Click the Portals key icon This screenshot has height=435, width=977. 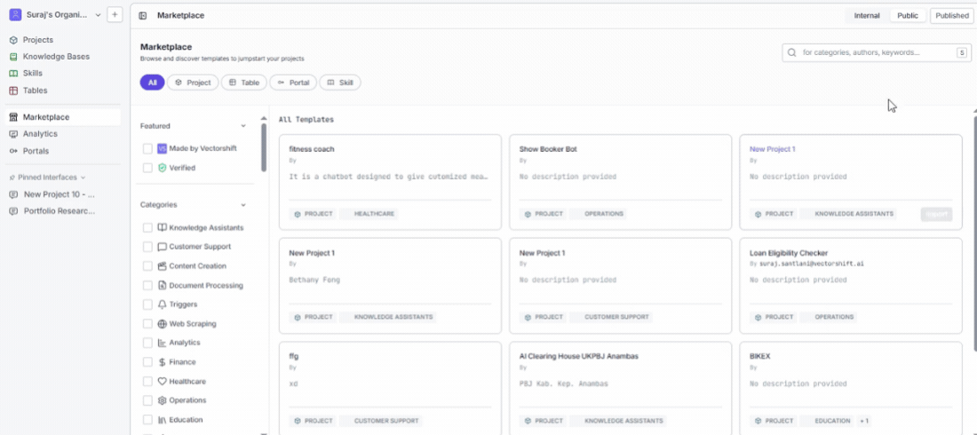tap(13, 151)
